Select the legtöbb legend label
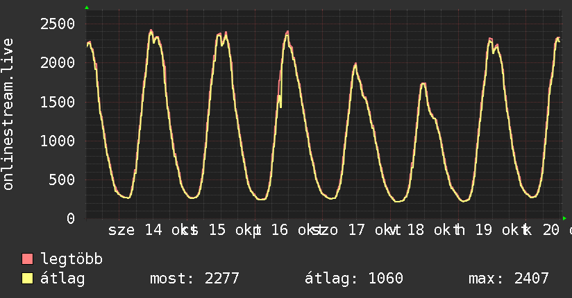This screenshot has width=572, height=298. coord(71,259)
